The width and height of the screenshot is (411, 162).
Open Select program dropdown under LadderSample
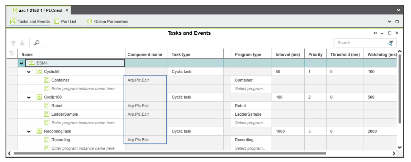251,123
